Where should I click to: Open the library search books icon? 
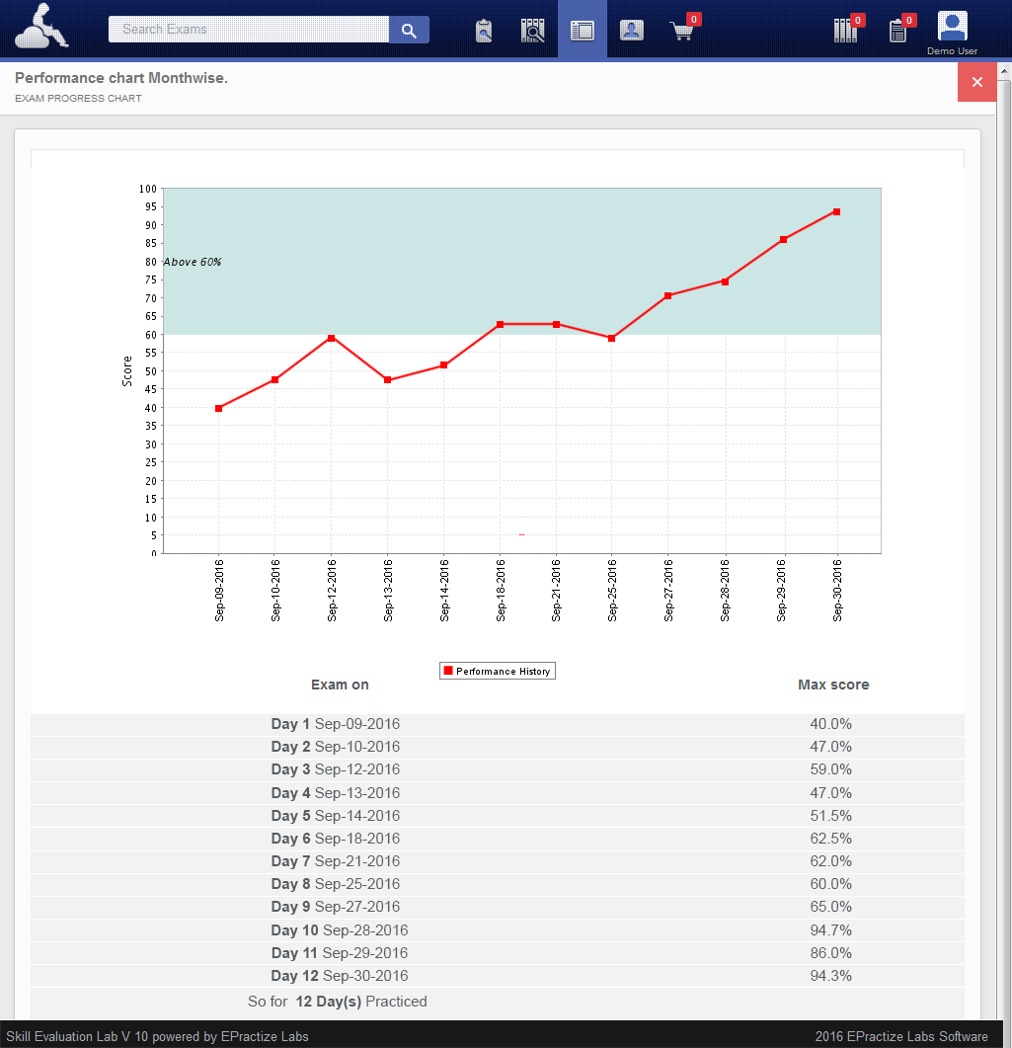(x=533, y=31)
